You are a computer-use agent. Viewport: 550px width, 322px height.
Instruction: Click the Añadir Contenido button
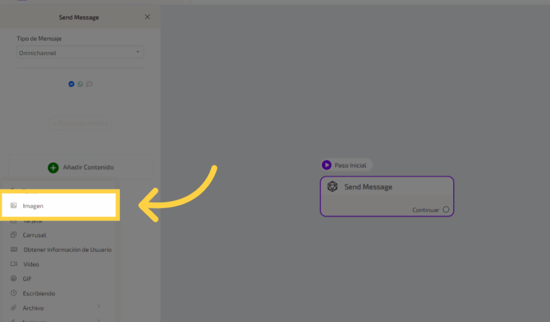point(80,168)
